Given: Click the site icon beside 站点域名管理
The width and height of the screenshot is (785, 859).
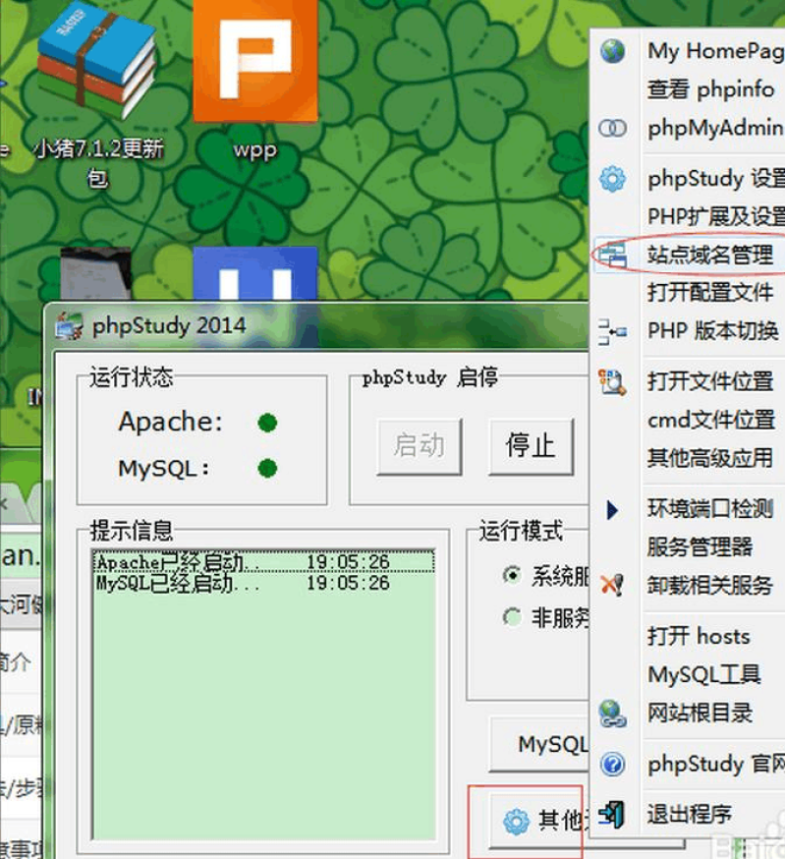Looking at the screenshot, I should pyautogui.click(x=612, y=255).
